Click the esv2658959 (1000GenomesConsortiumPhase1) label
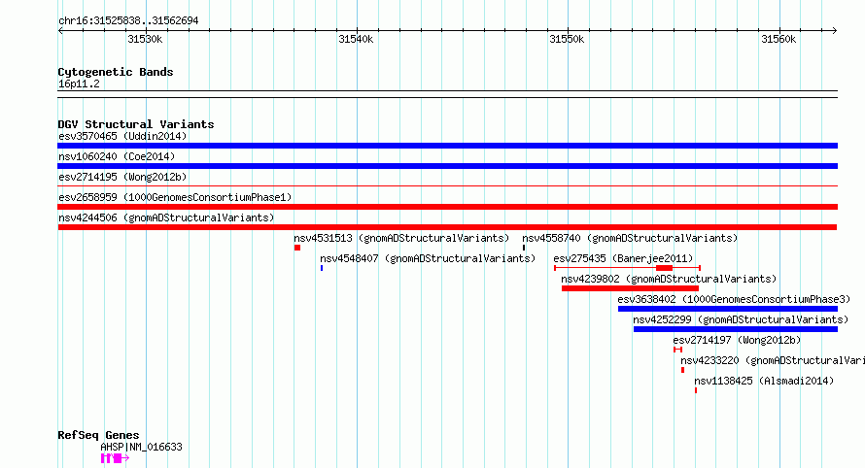The height and width of the screenshot is (468, 865). [175, 197]
